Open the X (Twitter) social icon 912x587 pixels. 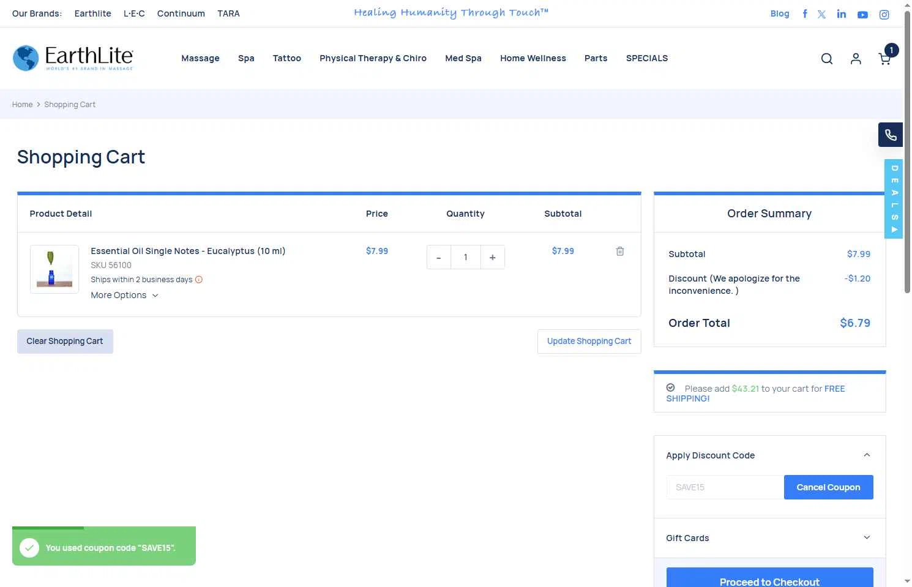821,14
